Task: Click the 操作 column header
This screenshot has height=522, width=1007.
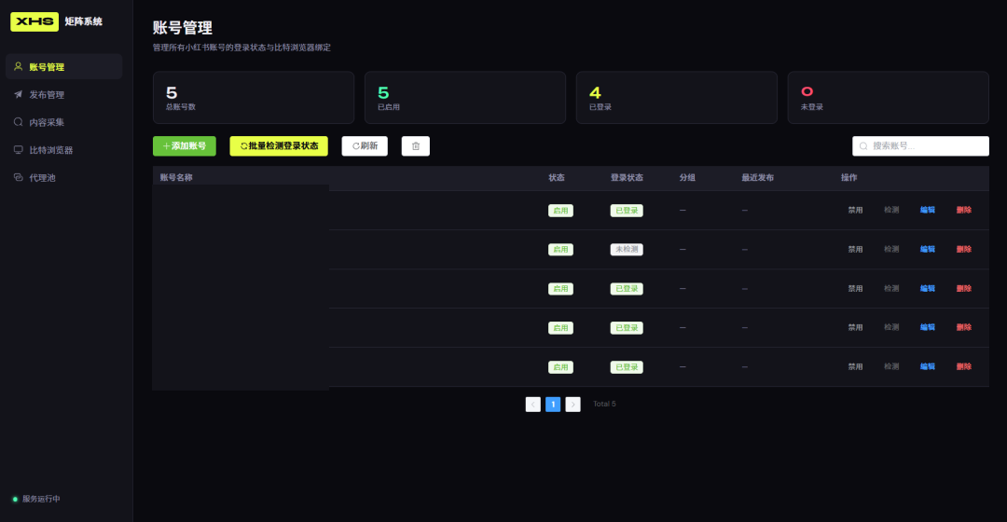Action: pos(849,177)
